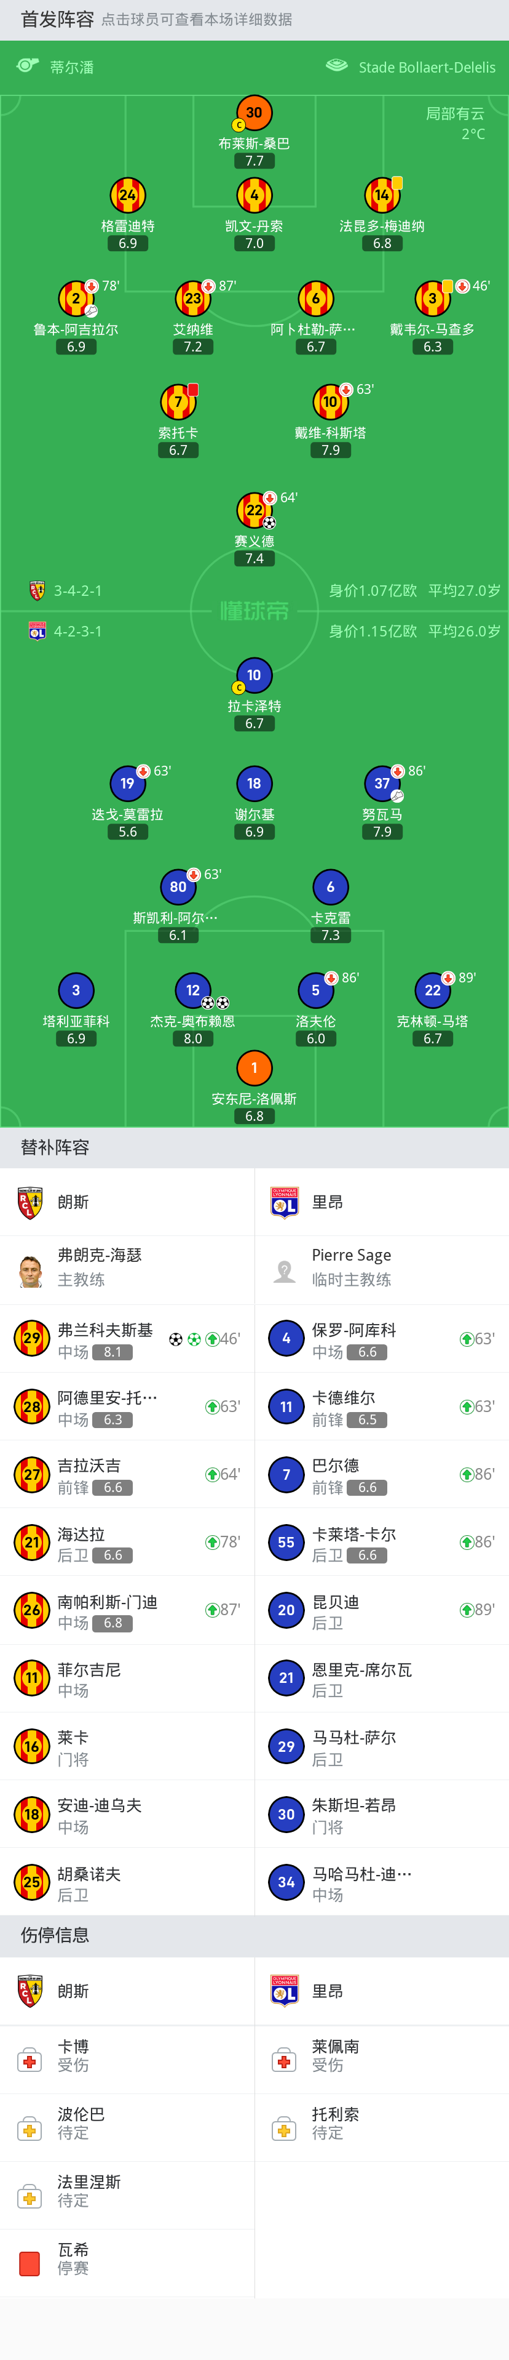Screen dimensions: 509x2360
Task: Tap the stadium icon next to Stade Bollaert-Delelis
Action: point(337,66)
